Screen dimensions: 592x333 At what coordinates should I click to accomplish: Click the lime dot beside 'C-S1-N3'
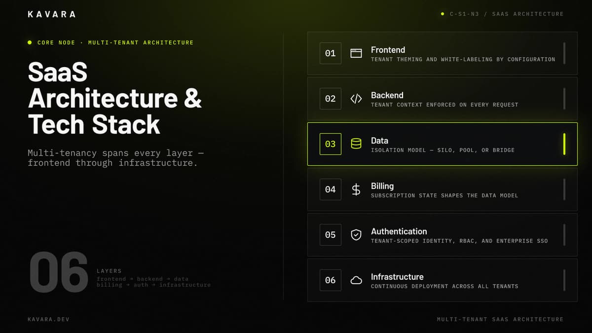(443, 14)
